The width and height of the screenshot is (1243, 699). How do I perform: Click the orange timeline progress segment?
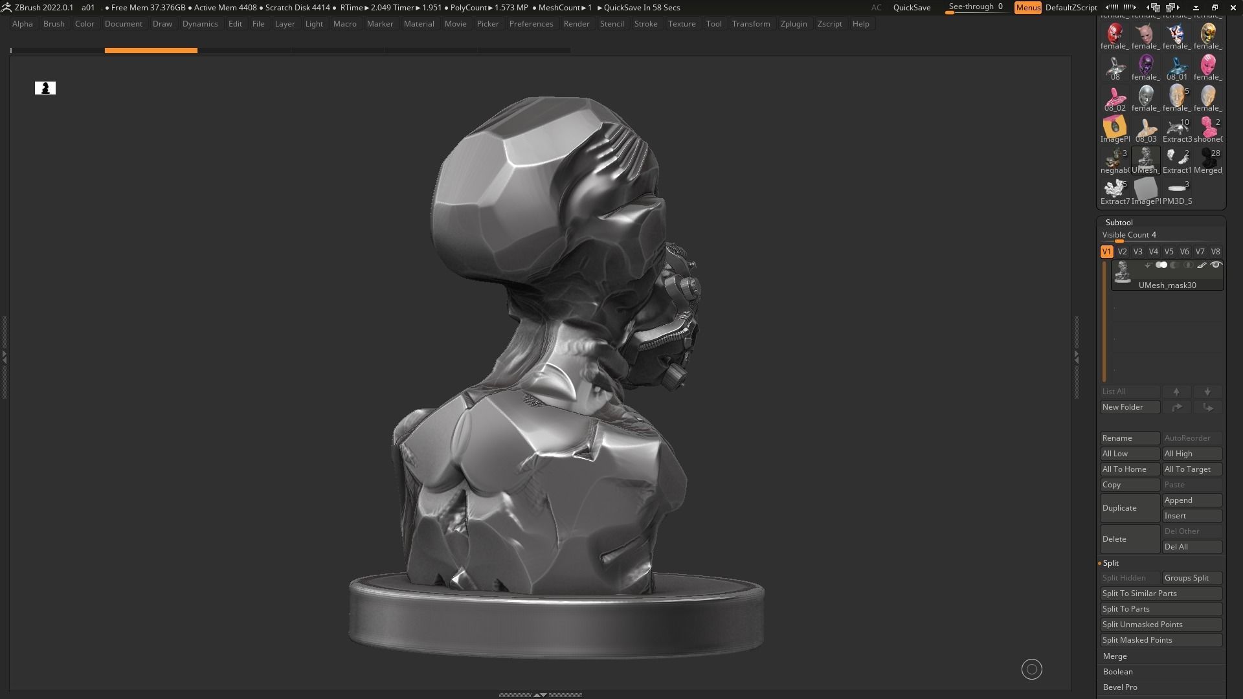[x=151, y=50]
